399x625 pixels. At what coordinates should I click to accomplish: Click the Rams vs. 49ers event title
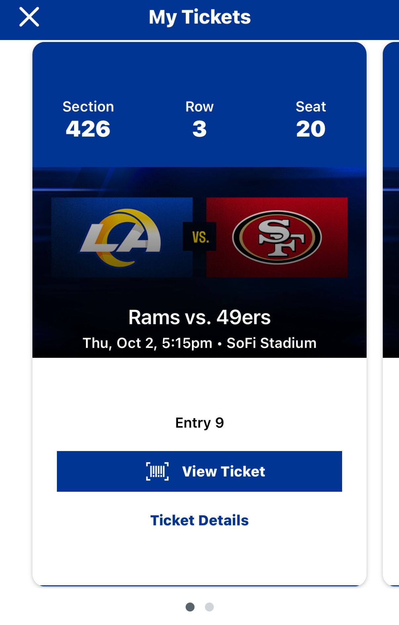[x=199, y=317]
